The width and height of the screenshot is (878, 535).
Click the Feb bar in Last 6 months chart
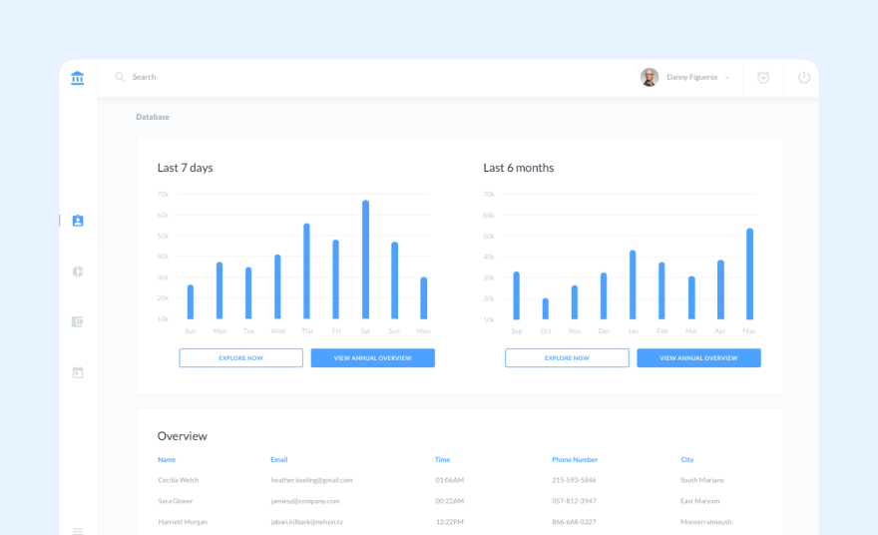[x=661, y=290]
